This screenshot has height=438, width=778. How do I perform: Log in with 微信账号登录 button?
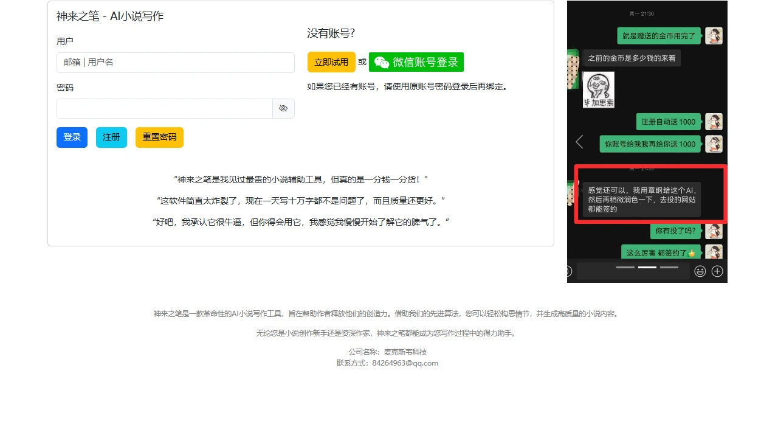(x=416, y=62)
